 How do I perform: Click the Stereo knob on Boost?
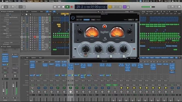pos(111,48)
